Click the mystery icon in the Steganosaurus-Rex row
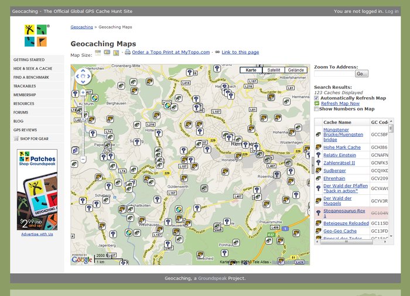 tap(318, 213)
